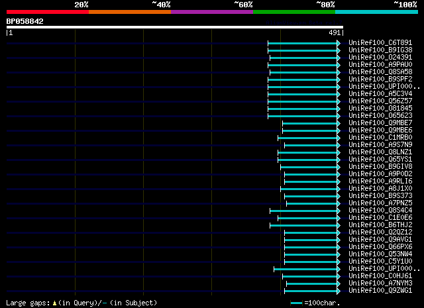
Task: Open the UniRef100_B9IG38 hit label
Action: (380, 50)
